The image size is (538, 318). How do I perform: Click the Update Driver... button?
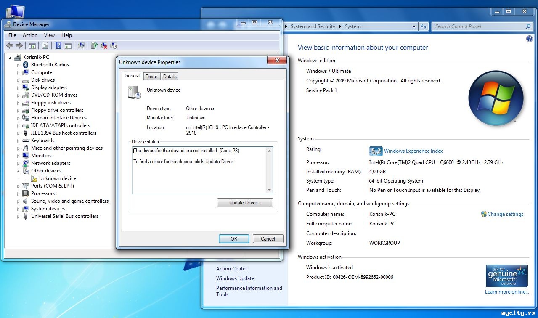pos(245,203)
